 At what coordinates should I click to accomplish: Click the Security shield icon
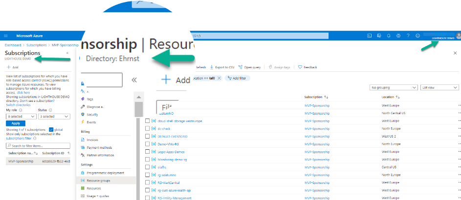[x=83, y=114]
